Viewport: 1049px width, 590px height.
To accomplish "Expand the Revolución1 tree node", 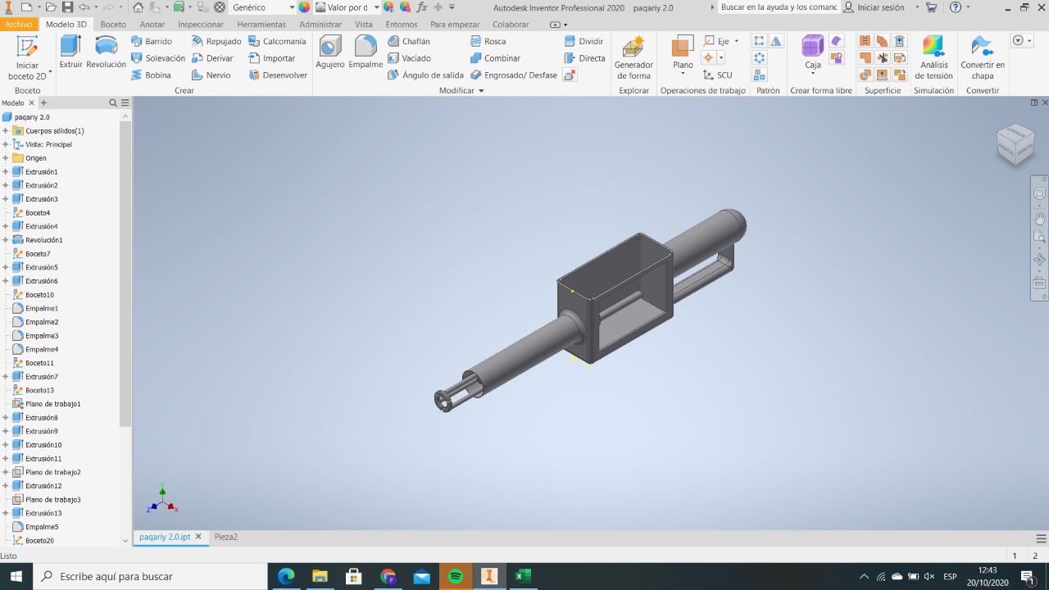I will 6,240.
